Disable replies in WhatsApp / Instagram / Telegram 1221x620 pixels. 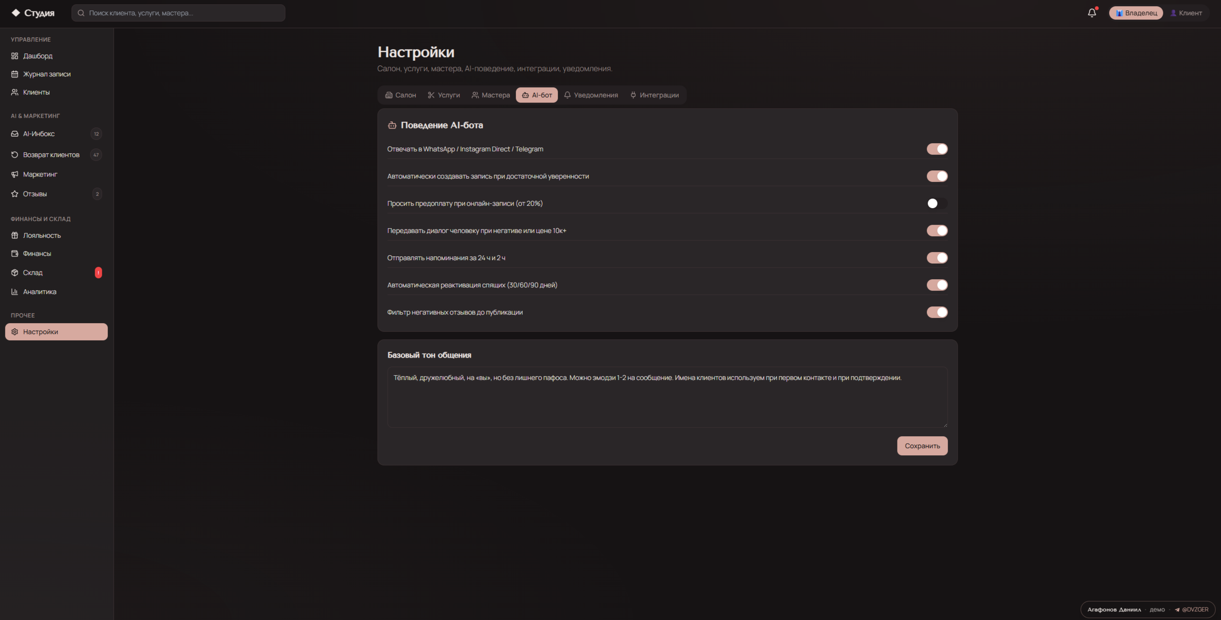click(x=937, y=149)
